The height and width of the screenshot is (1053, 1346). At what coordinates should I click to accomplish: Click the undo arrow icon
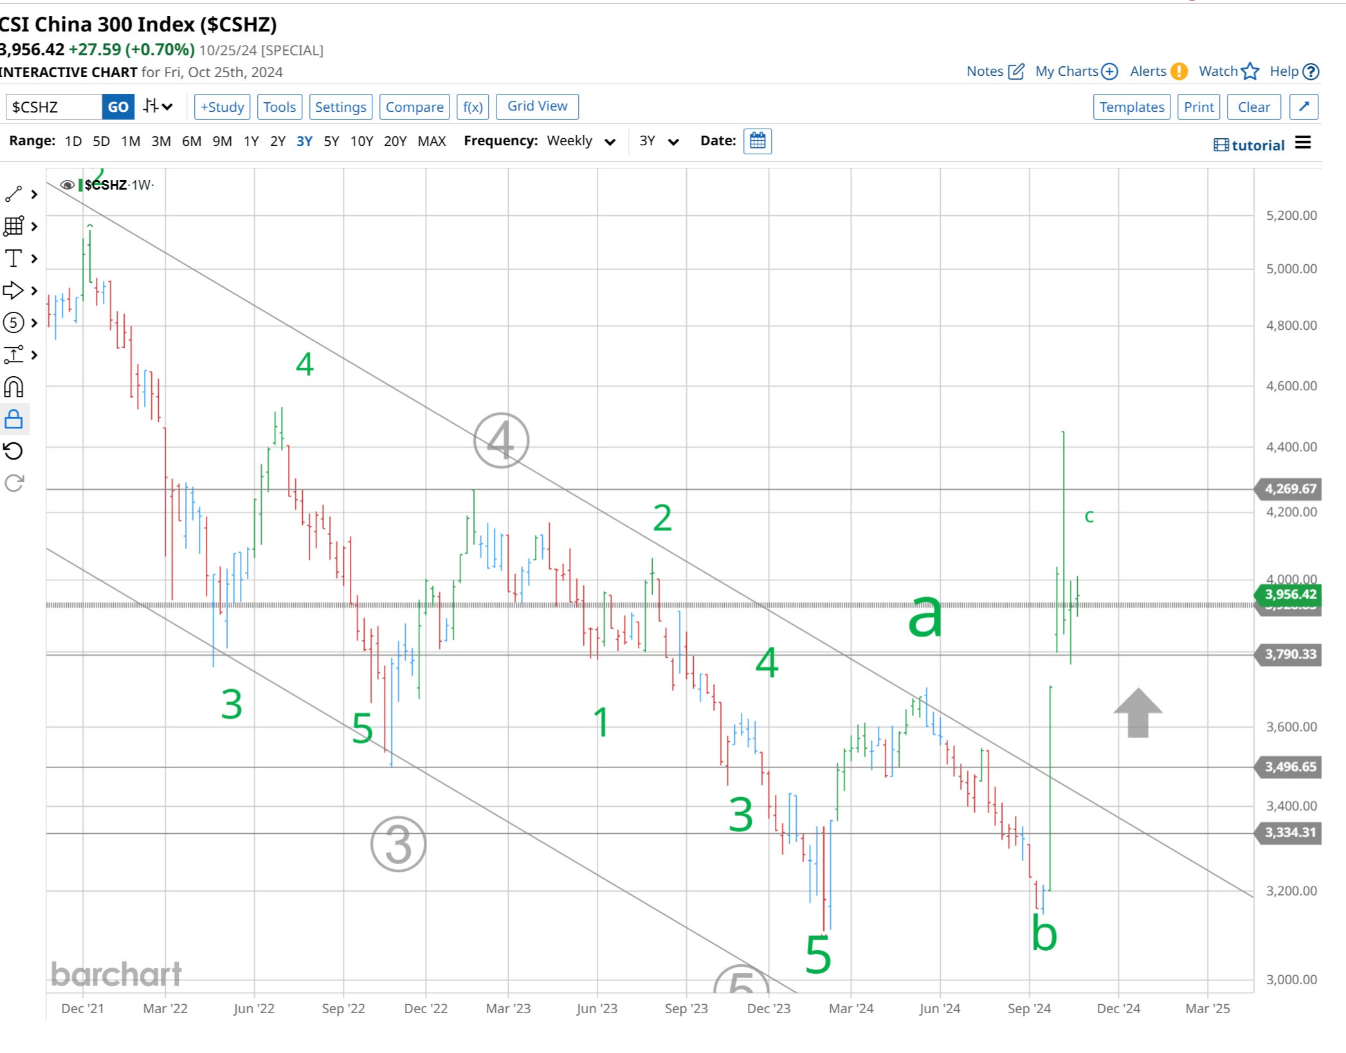point(14,451)
